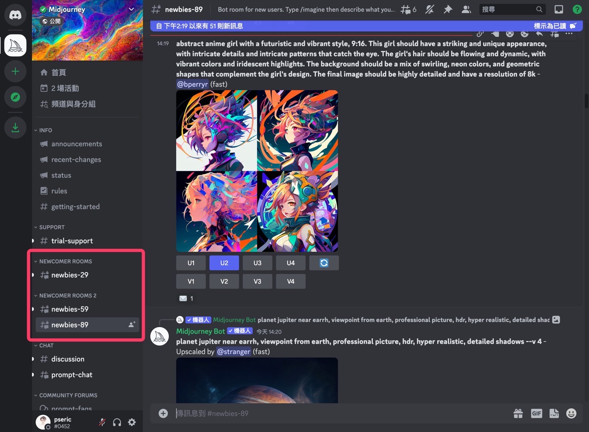Open the Explore servers compass icon
589x432 pixels.
pos(15,97)
